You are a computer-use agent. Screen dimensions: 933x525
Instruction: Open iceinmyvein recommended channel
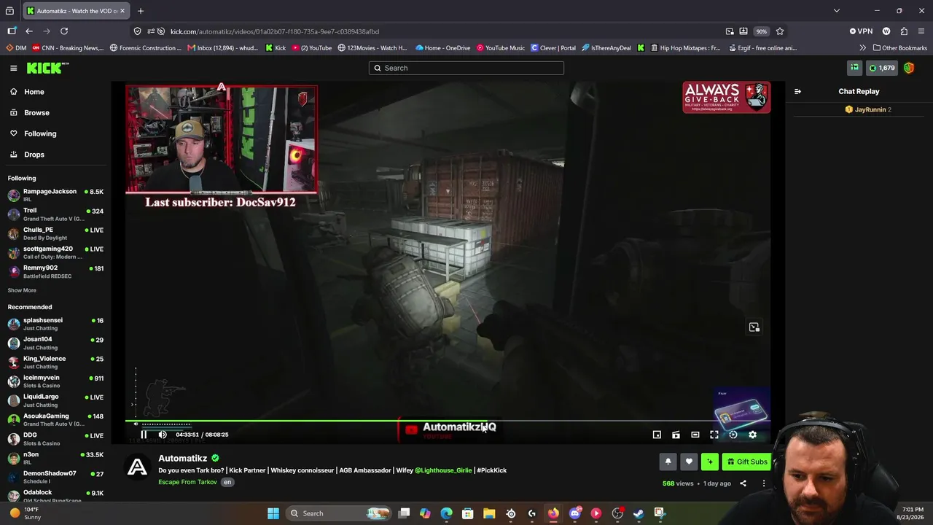pyautogui.click(x=55, y=381)
